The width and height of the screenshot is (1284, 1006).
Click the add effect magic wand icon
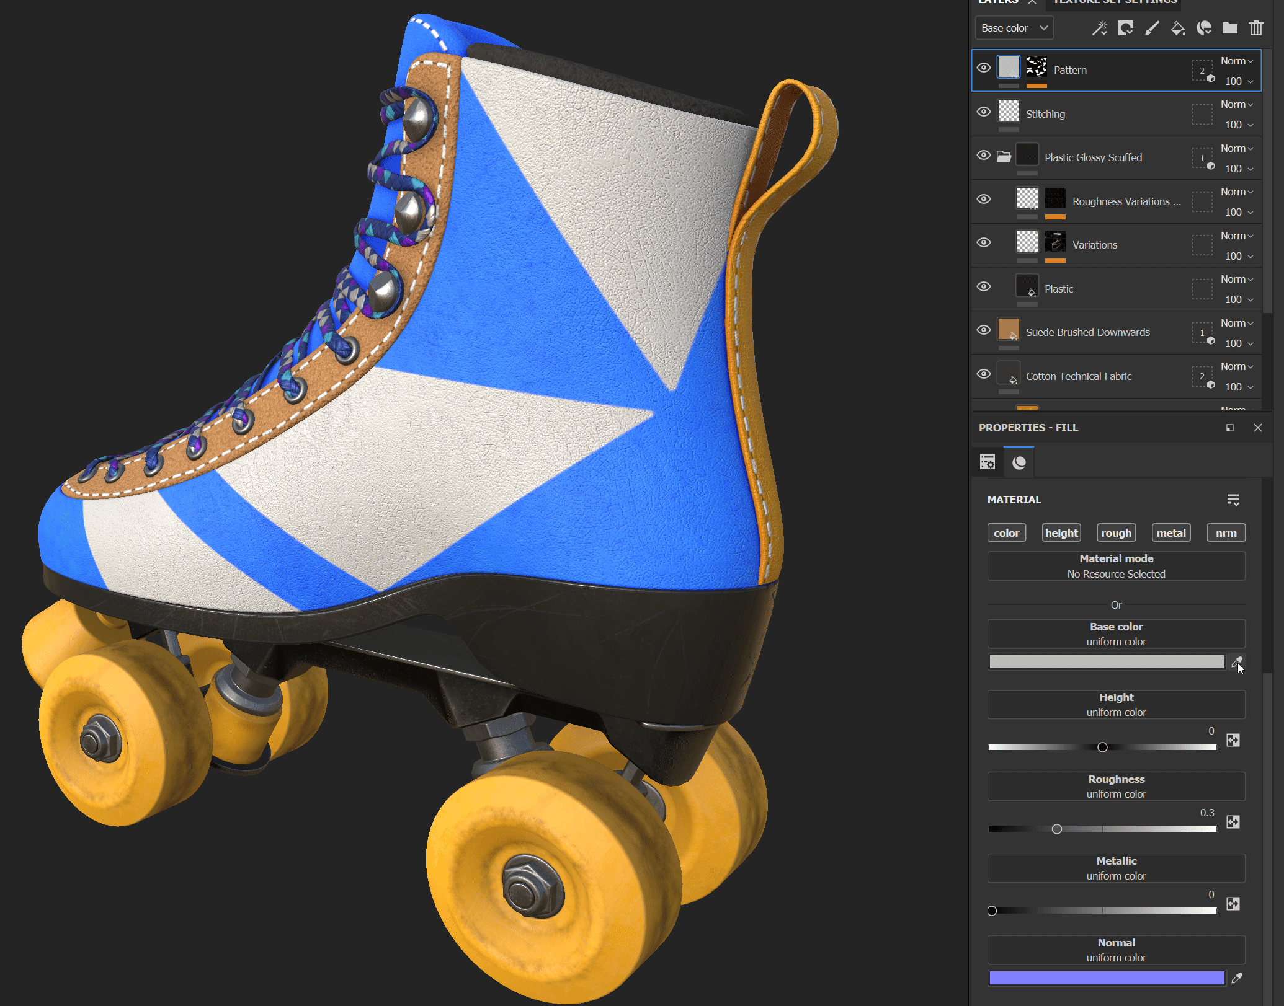coord(1100,29)
